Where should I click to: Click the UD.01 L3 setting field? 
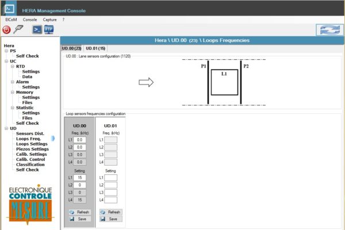point(110,193)
